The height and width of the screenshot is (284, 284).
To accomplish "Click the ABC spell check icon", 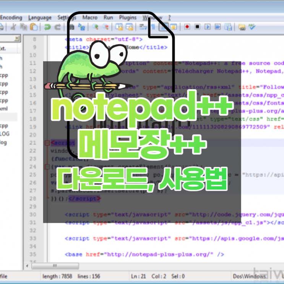I will click(x=252, y=27).
